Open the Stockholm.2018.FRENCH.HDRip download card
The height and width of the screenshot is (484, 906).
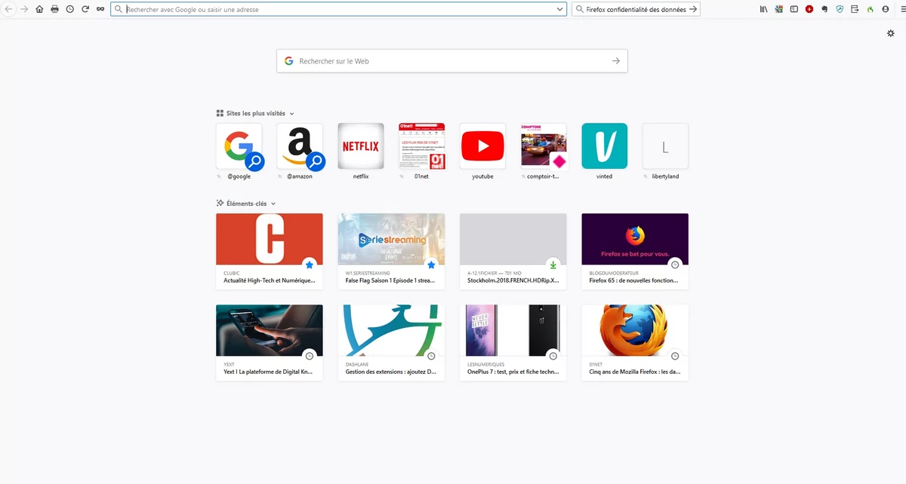[x=513, y=251]
